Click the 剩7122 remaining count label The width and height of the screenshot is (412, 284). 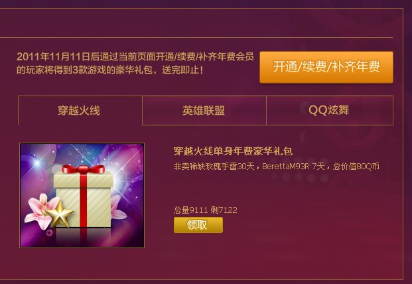224,210
